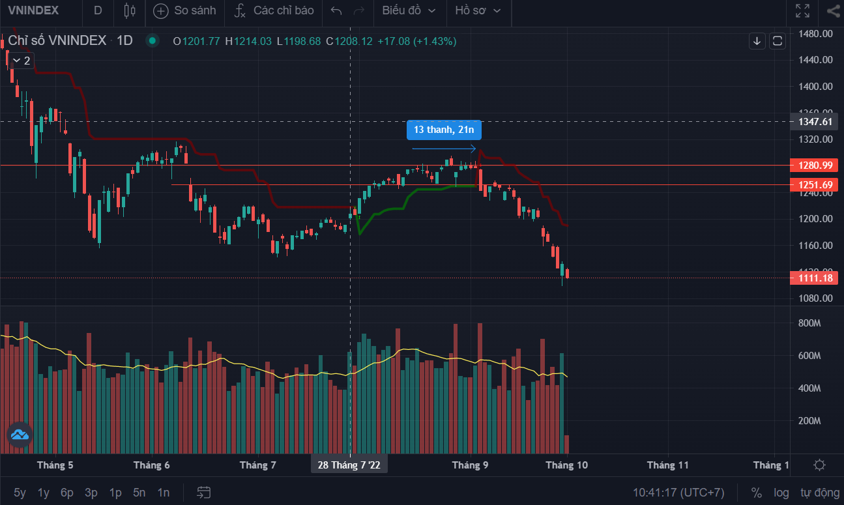This screenshot has width=844, height=505.
Task: Click the compare symbol plus icon
Action: tap(160, 10)
